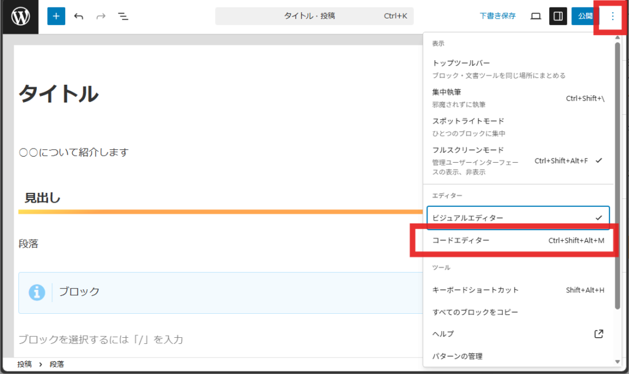
Task: Click the info icon in the block
Action: pos(37,292)
